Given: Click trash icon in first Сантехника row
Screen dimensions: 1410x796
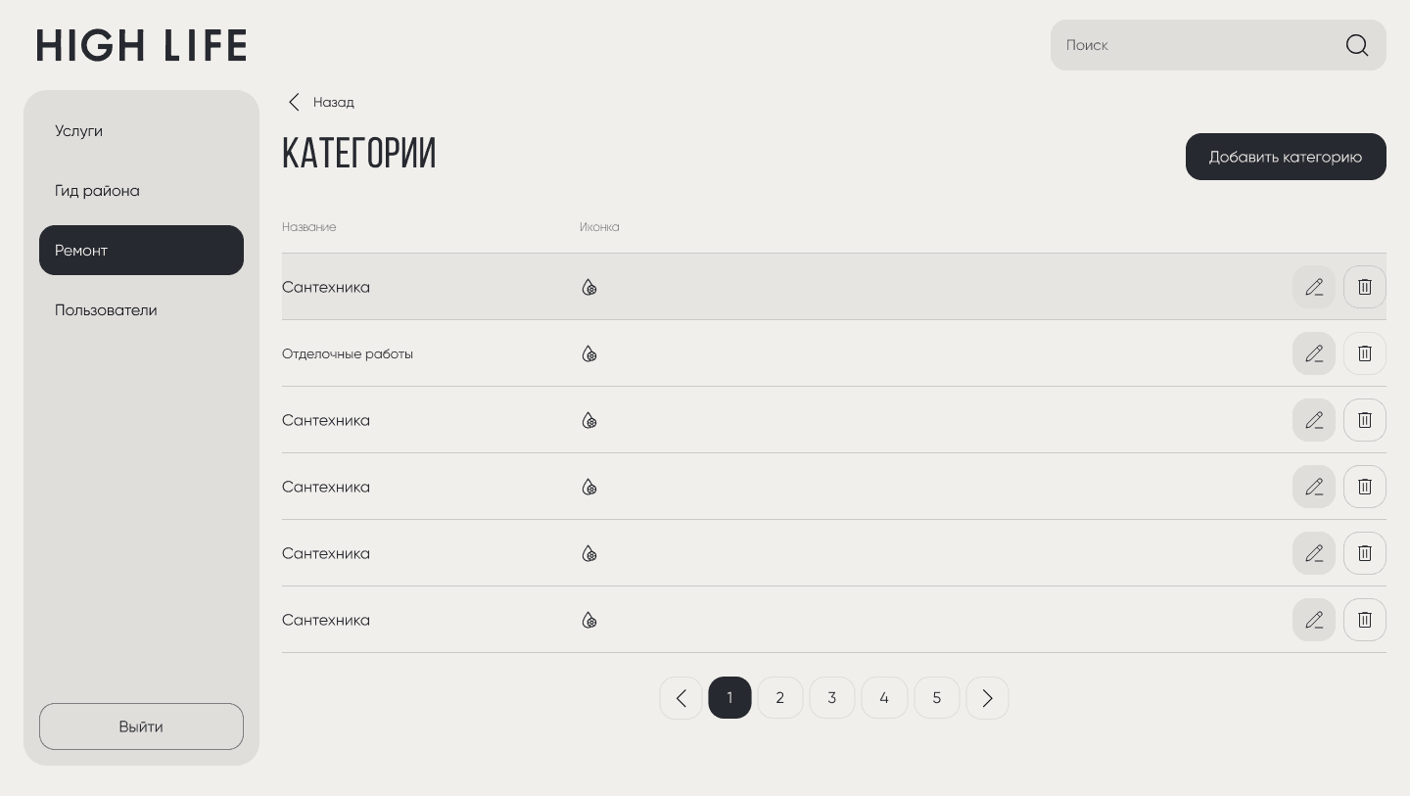Looking at the screenshot, I should click(1364, 287).
